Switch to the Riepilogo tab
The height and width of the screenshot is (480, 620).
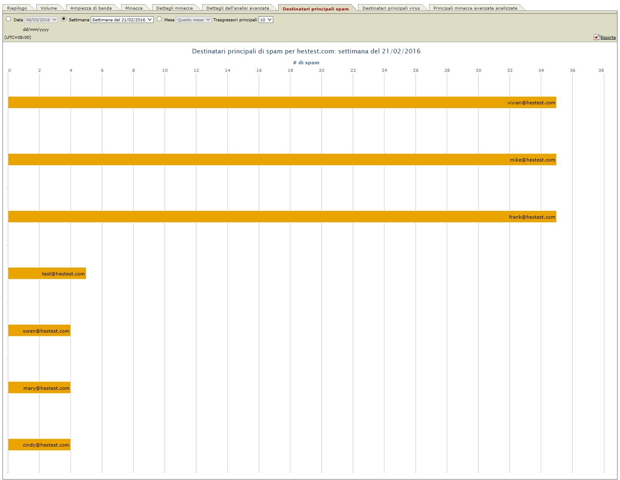[x=17, y=8]
